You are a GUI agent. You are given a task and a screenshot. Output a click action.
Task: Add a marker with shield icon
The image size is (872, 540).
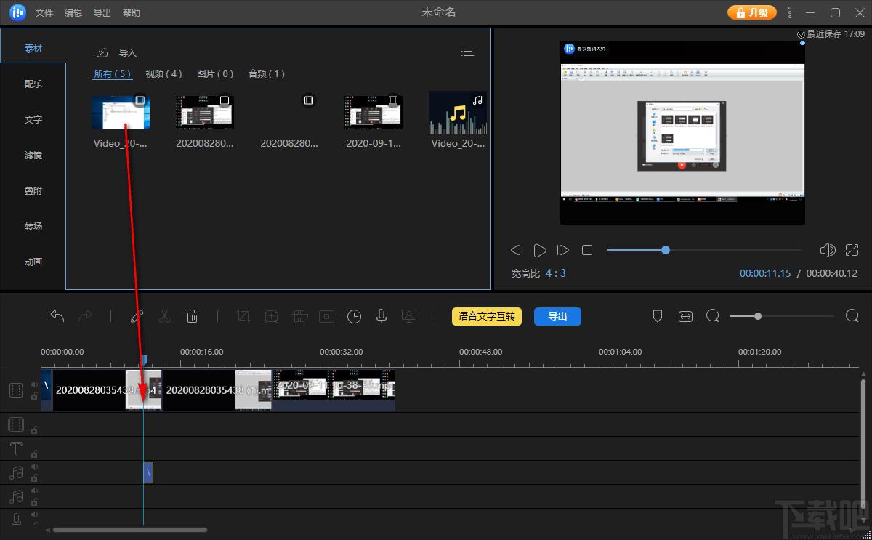(x=658, y=316)
